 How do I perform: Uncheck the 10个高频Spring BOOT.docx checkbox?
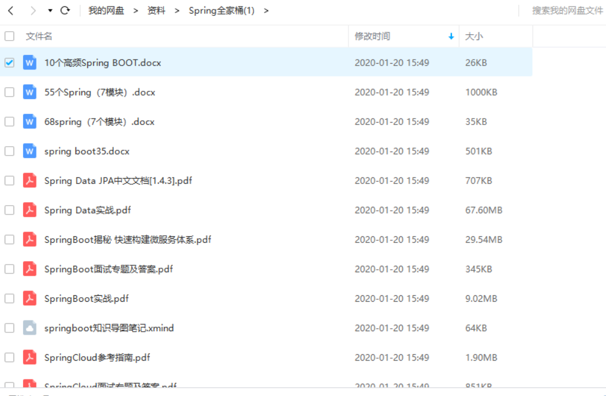(9, 62)
